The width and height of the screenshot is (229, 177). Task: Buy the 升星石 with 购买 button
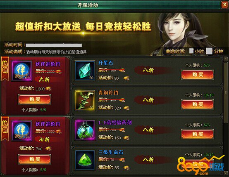click(x=198, y=75)
